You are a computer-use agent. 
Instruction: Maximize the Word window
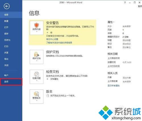[x=135, y=3]
